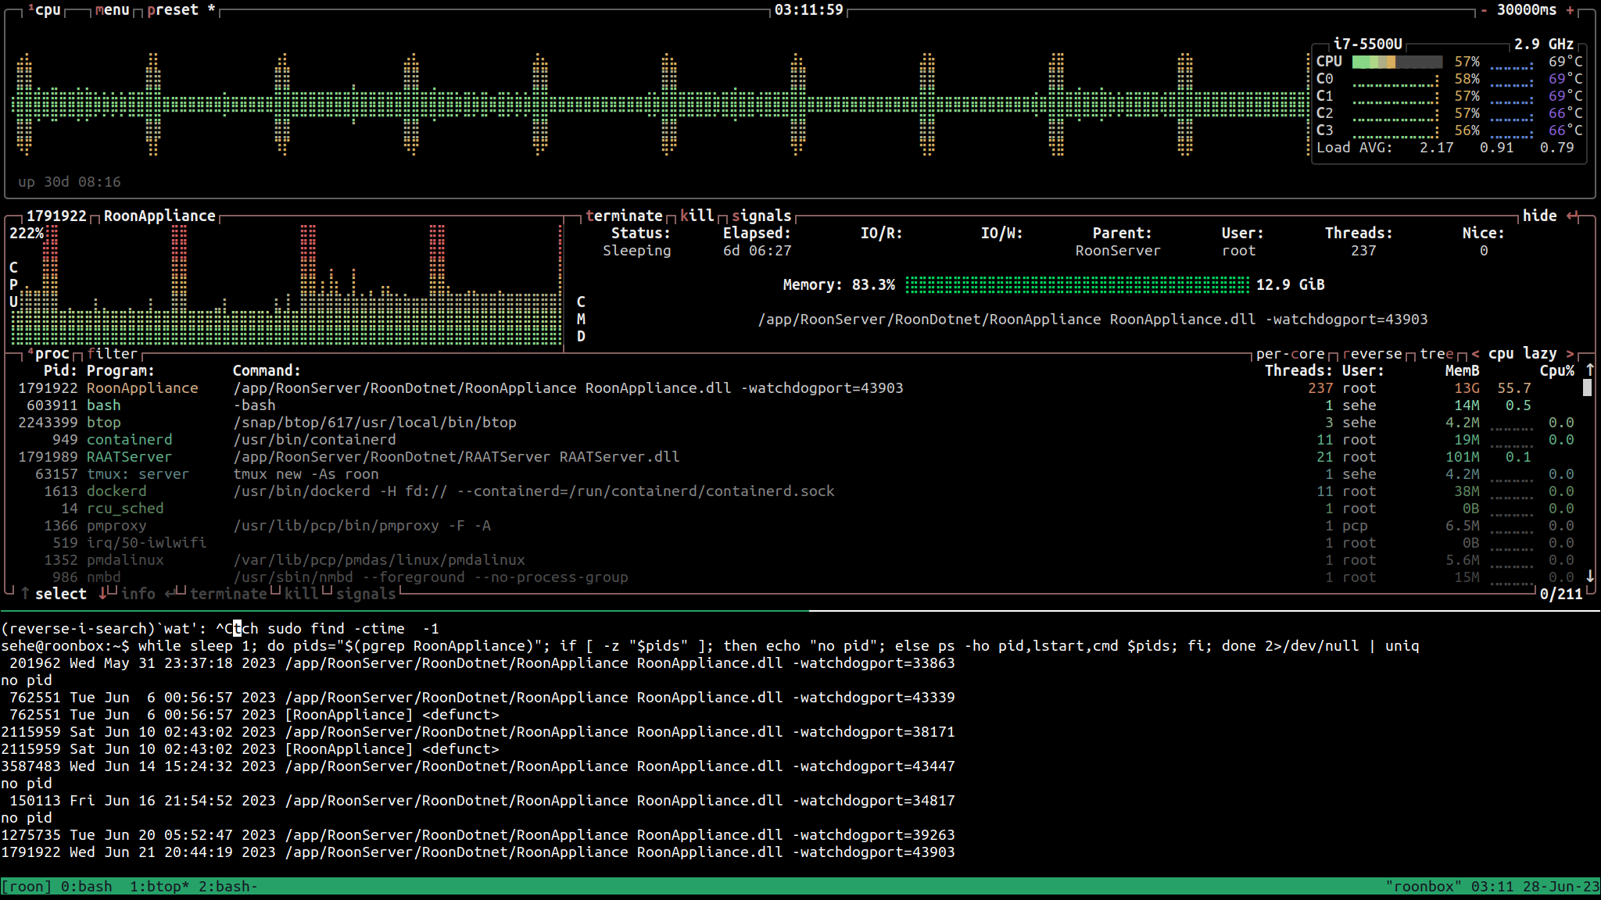The height and width of the screenshot is (900, 1601).
Task: Select next sort column right arrow
Action: 1570,353
